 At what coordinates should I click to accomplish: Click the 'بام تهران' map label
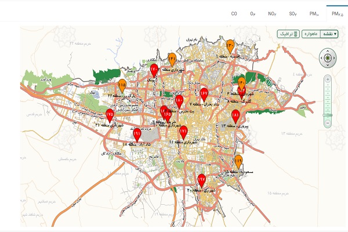click(x=192, y=40)
